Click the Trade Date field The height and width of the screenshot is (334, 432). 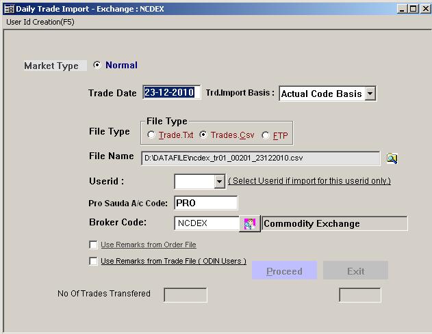(171, 93)
